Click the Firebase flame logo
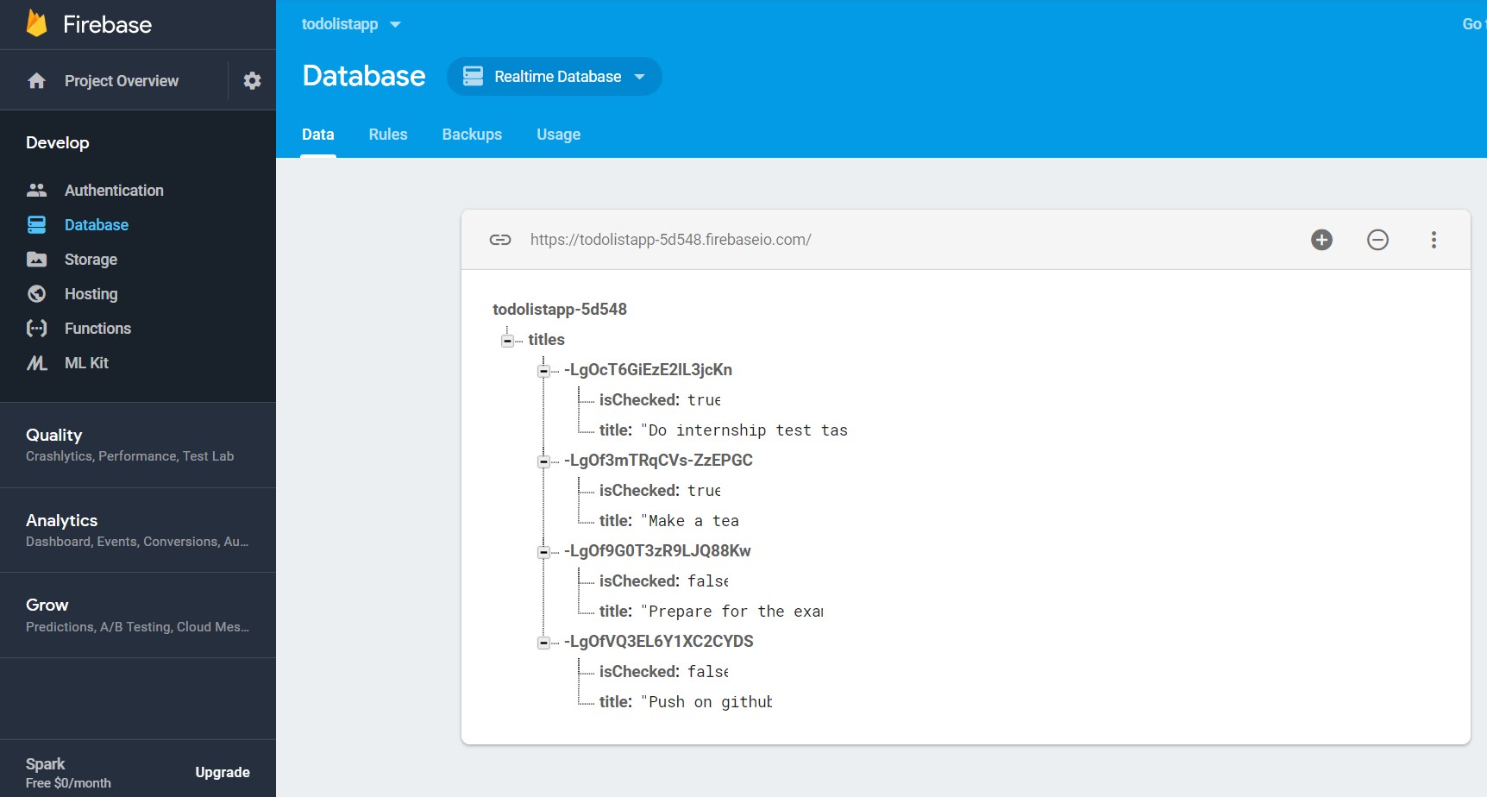This screenshot has height=797, width=1487. 36,23
